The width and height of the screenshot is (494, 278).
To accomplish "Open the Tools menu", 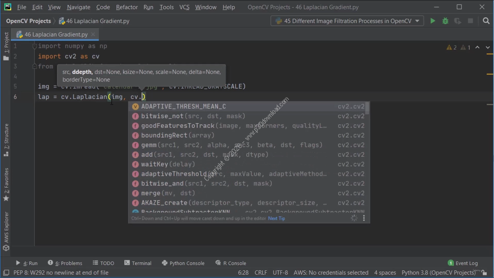I will (x=166, y=7).
